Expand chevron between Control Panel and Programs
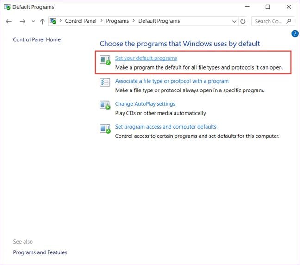This screenshot has width=300, height=265. click(101, 21)
